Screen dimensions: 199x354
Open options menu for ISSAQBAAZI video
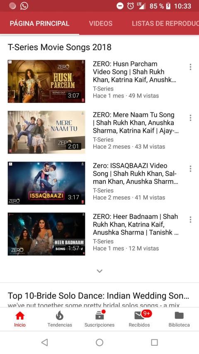(190, 168)
